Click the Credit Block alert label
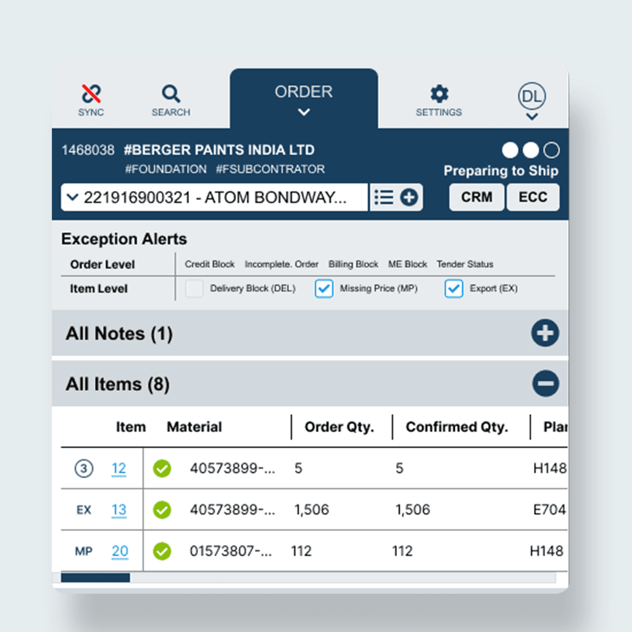Viewport: 632px width, 632px height. click(210, 264)
